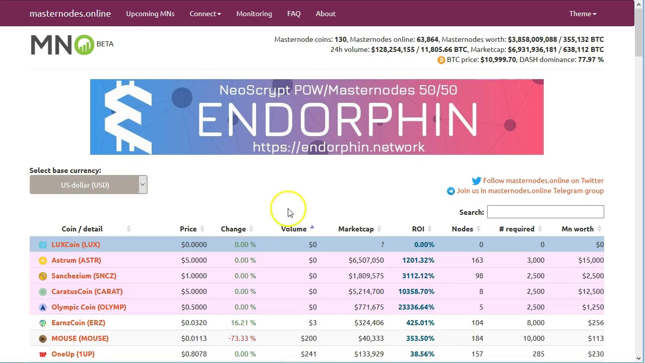The height and width of the screenshot is (363, 645).
Task: Sort table by Nodes column
Action: click(x=462, y=229)
